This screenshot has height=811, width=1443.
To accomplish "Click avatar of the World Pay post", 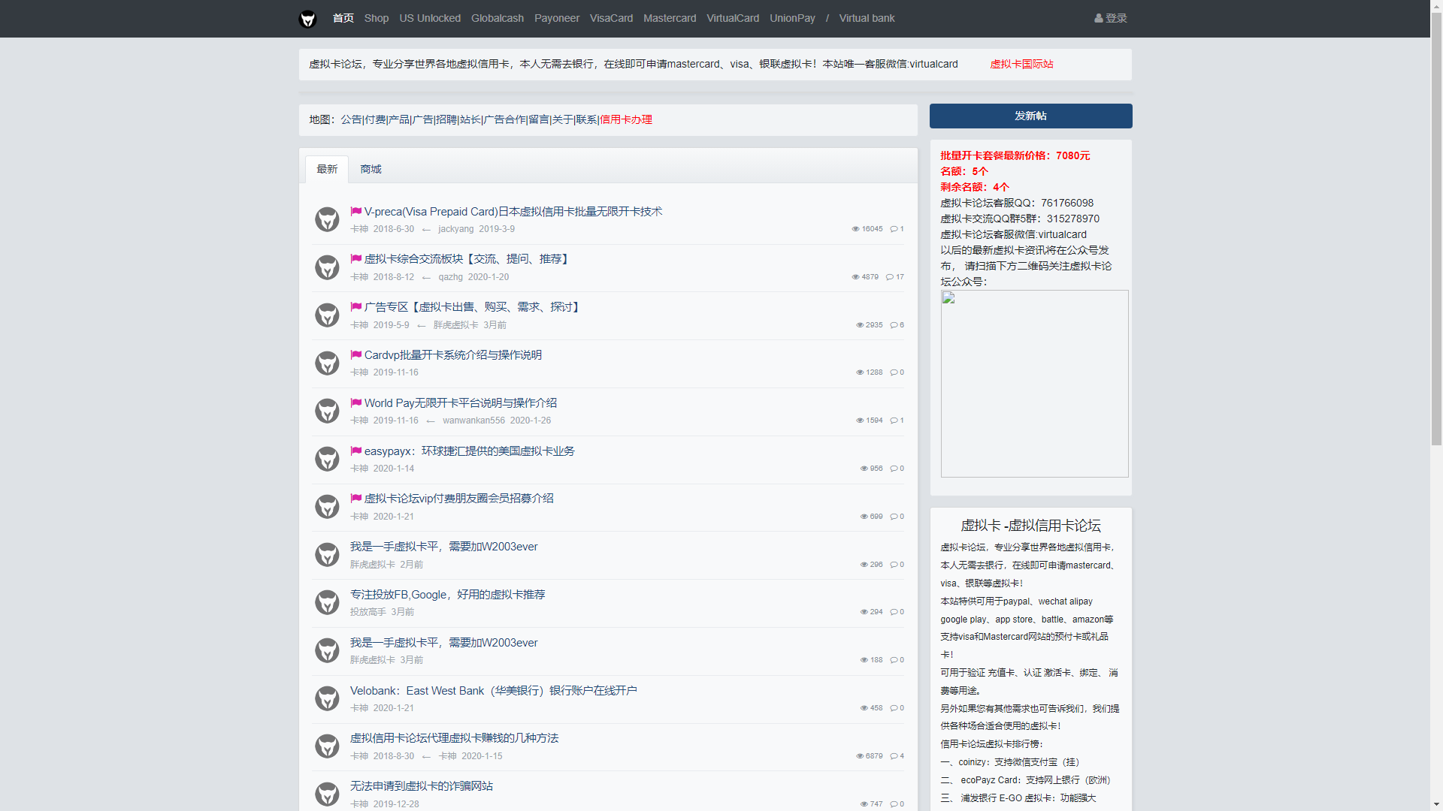I will click(x=327, y=411).
